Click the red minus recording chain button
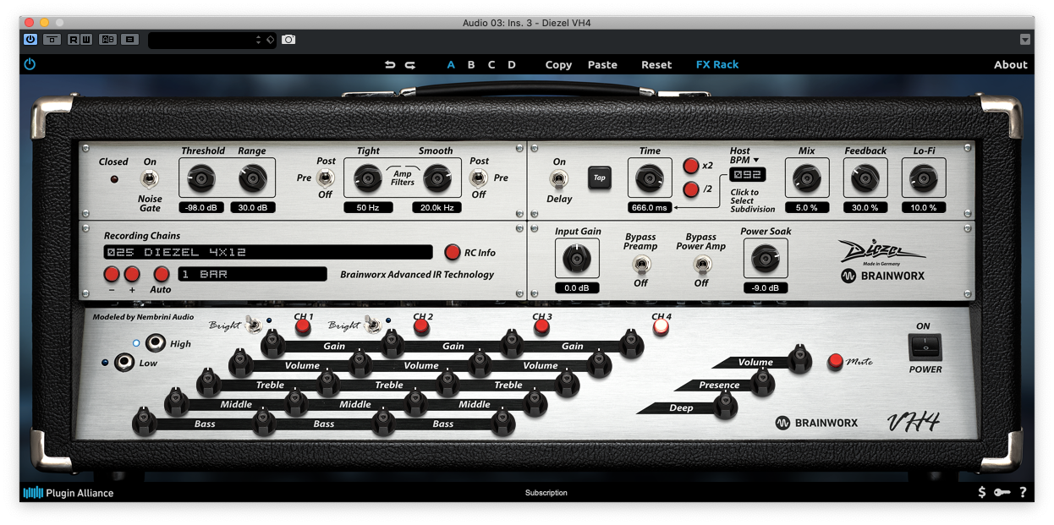The width and height of the screenshot is (1054, 525). 112,274
